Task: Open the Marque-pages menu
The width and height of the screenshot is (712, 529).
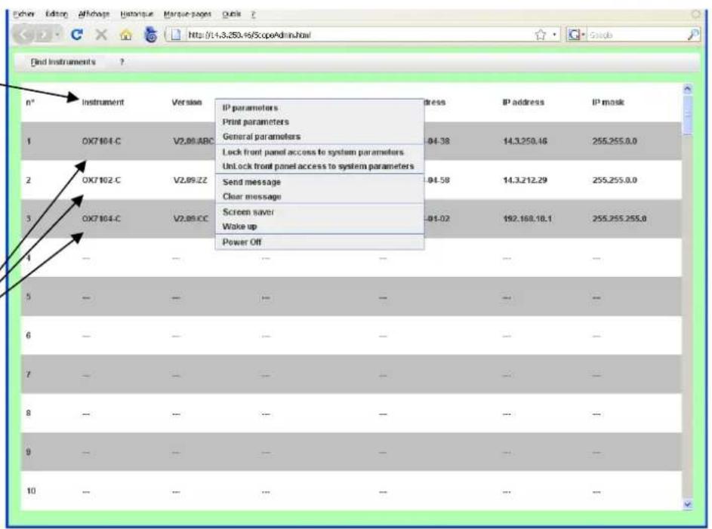Action: click(x=187, y=14)
